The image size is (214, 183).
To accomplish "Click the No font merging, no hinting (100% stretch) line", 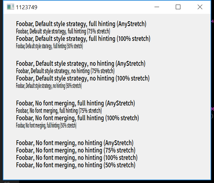I will [x=77, y=158].
